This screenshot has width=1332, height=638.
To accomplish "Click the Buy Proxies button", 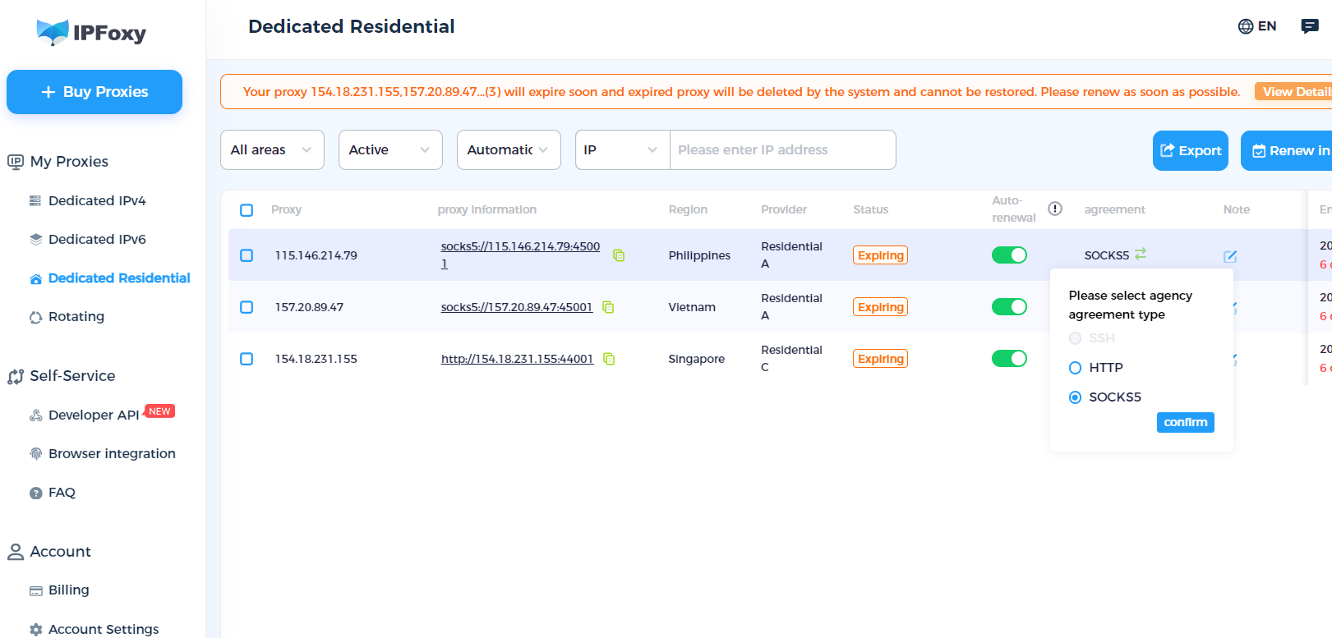I will click(94, 92).
